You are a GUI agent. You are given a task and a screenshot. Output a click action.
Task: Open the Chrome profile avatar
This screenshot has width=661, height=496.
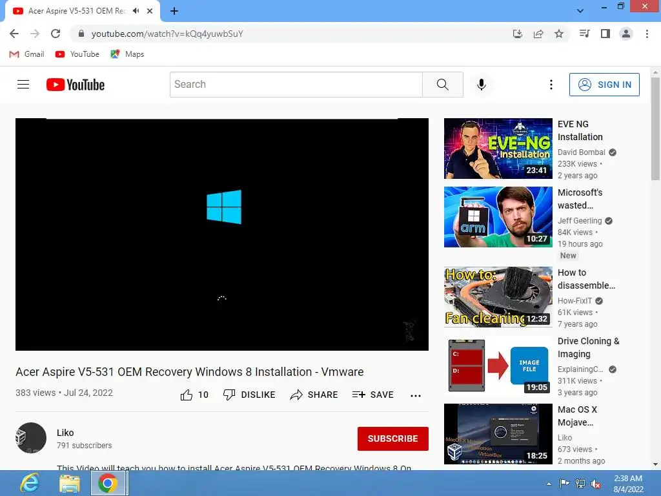click(x=626, y=34)
